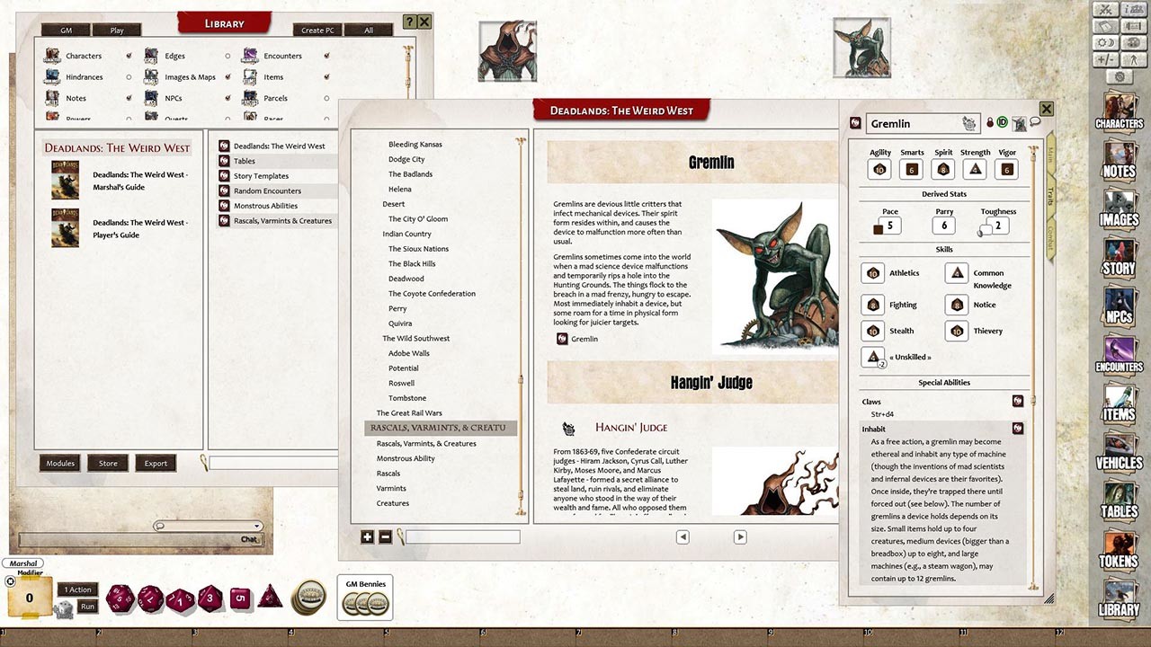1151x647 pixels.
Task: Roll the purple d20 die at the bottom
Action: tap(119, 598)
